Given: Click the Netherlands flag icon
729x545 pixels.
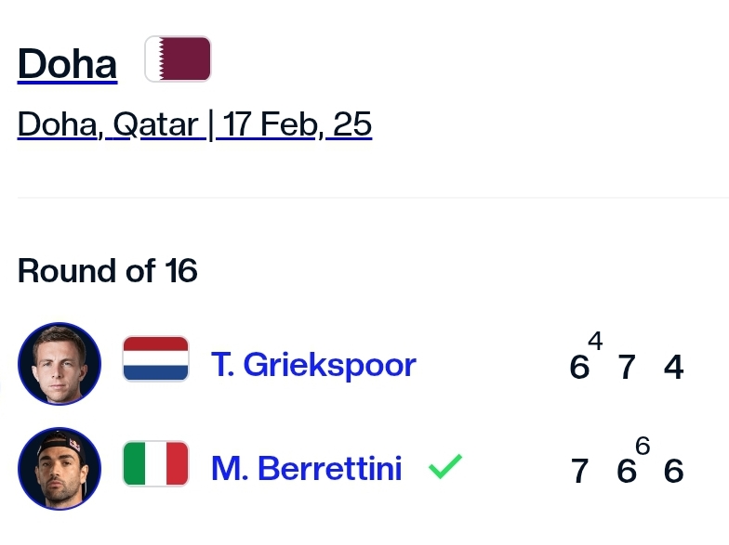Looking at the screenshot, I should pos(156,358).
